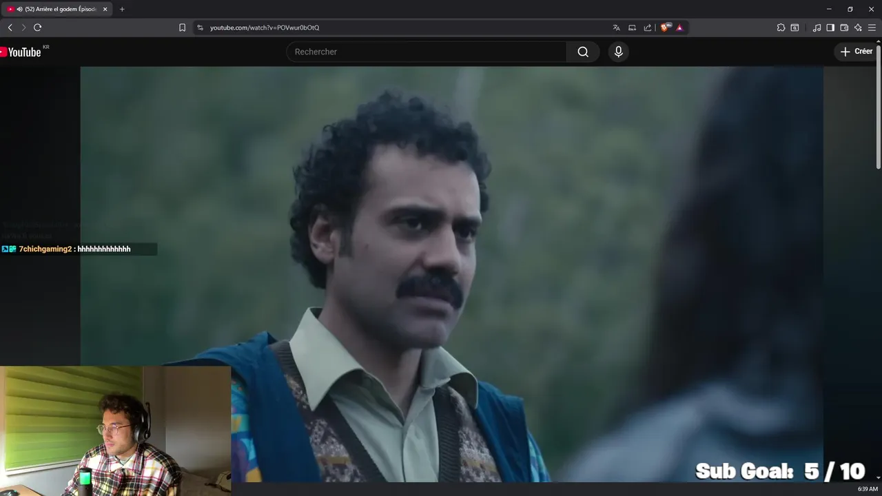Click the streamer webcam overlay
This screenshot has width=882, height=496.
point(115,431)
